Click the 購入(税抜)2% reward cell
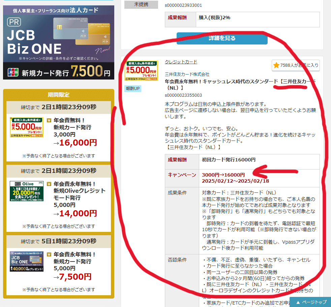The height and width of the screenshot is (307, 331). (x=258, y=20)
